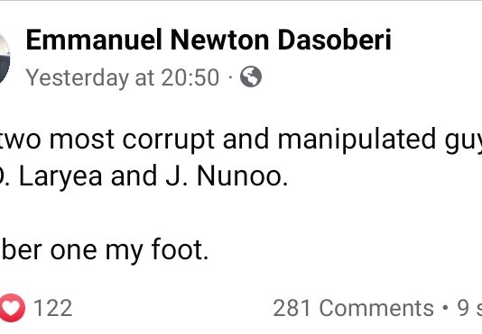Click the 'Laryea and J. Nunoo.' text line
Image resolution: width=482 pixels, height=334 pixels.
coord(144,176)
